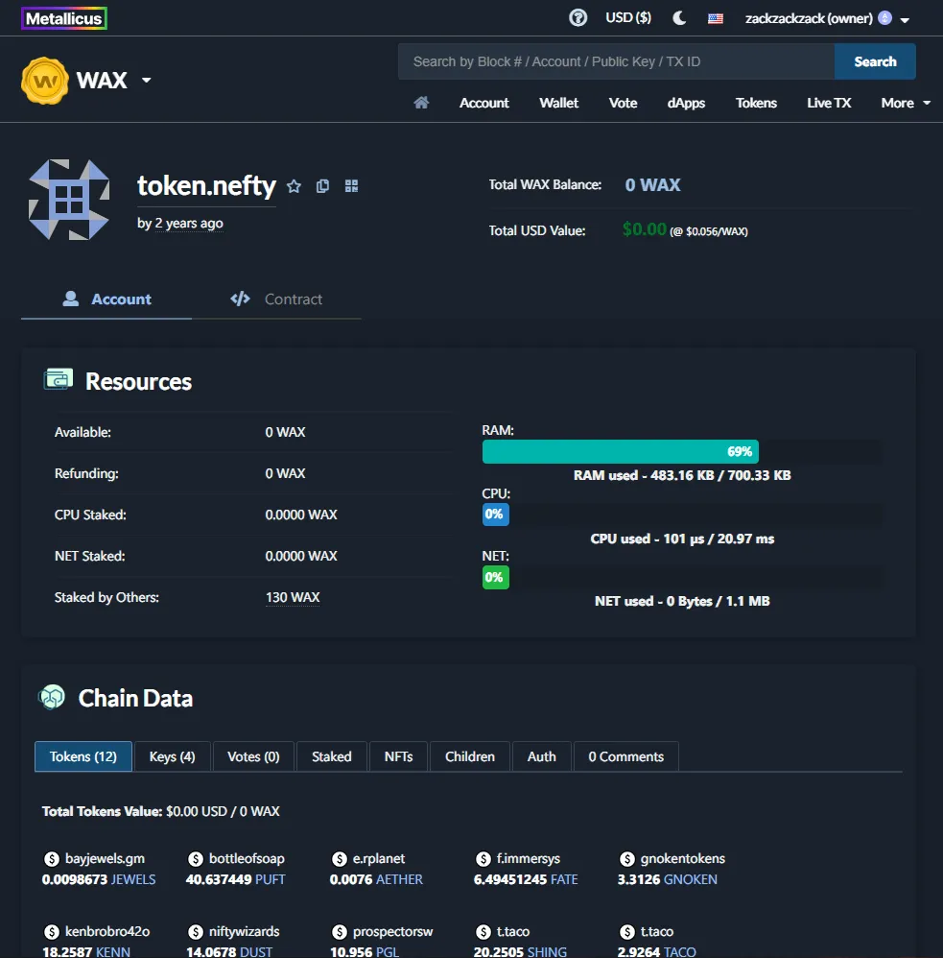
Task: Open the PUFT token link
Action: click(x=270, y=879)
